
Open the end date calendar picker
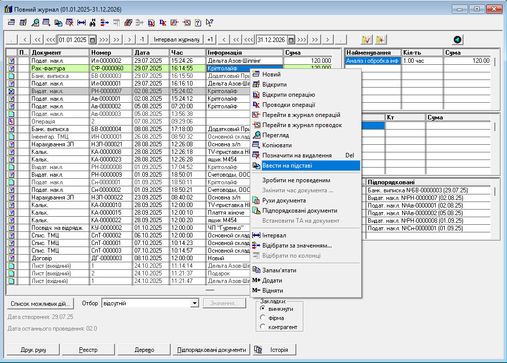tap(291, 39)
